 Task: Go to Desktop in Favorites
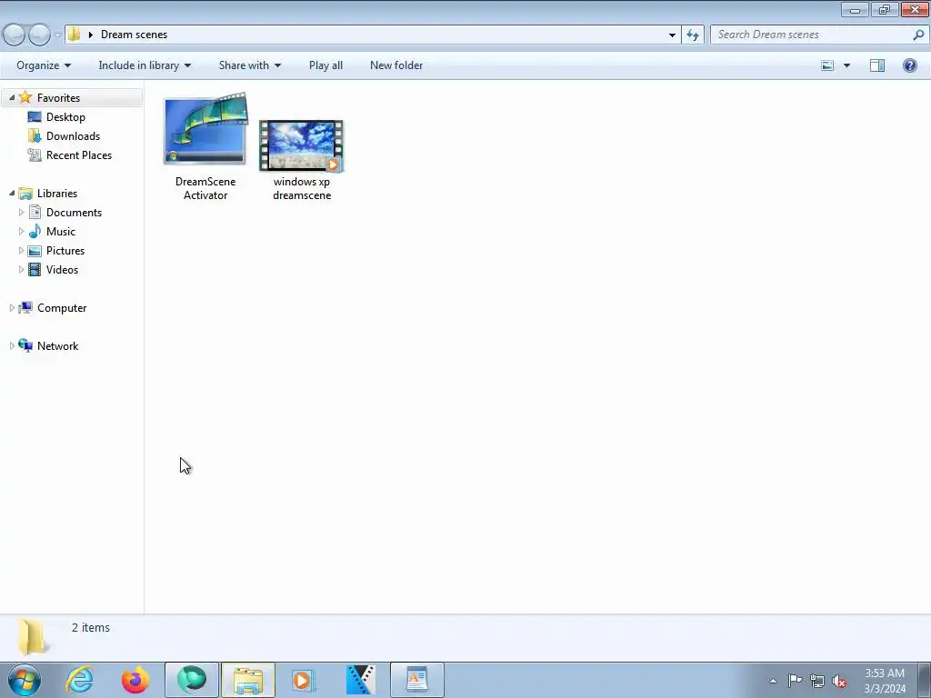point(65,117)
